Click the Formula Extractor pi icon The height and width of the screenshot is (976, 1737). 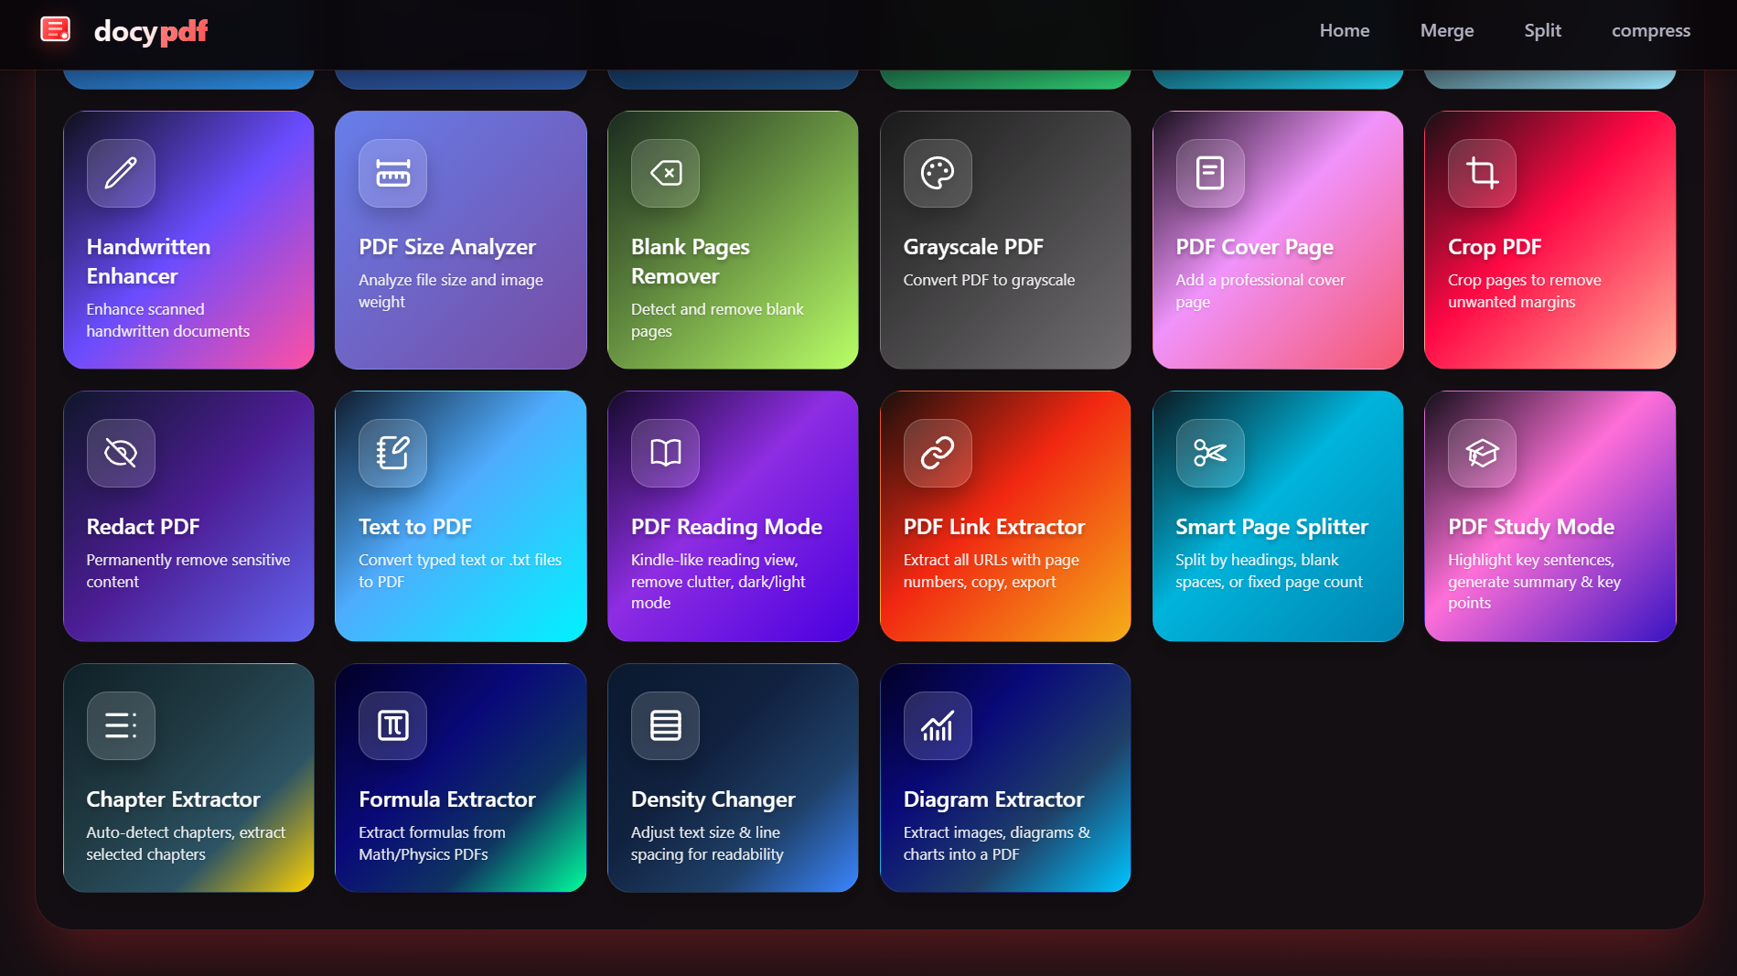(392, 725)
